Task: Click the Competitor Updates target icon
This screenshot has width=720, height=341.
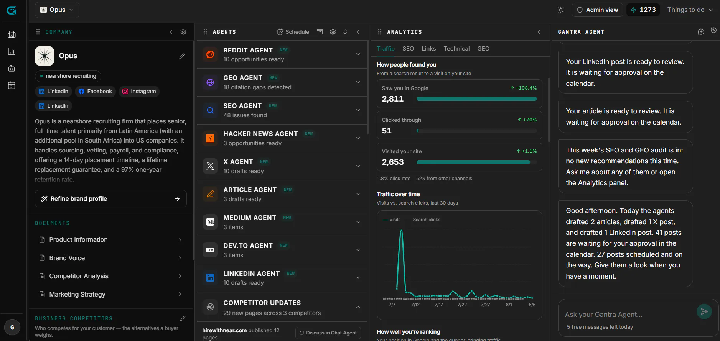Action: [210, 307]
